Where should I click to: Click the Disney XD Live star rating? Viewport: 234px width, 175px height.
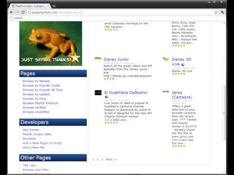pyautogui.click(x=178, y=74)
